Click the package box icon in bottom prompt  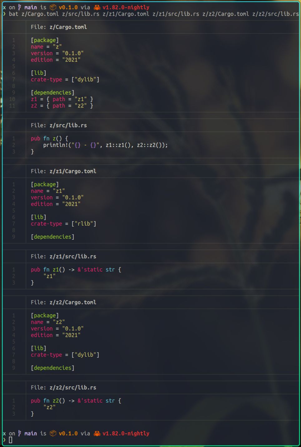[53, 433]
